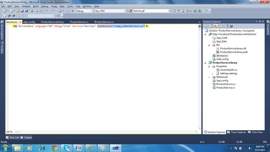Screen dimensions: 270x152
Task: Click the Undo arrow icon
Action: (47, 11)
